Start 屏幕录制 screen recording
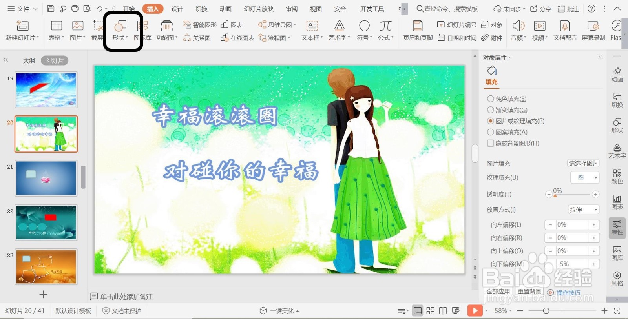The image size is (628, 319). 593,31
